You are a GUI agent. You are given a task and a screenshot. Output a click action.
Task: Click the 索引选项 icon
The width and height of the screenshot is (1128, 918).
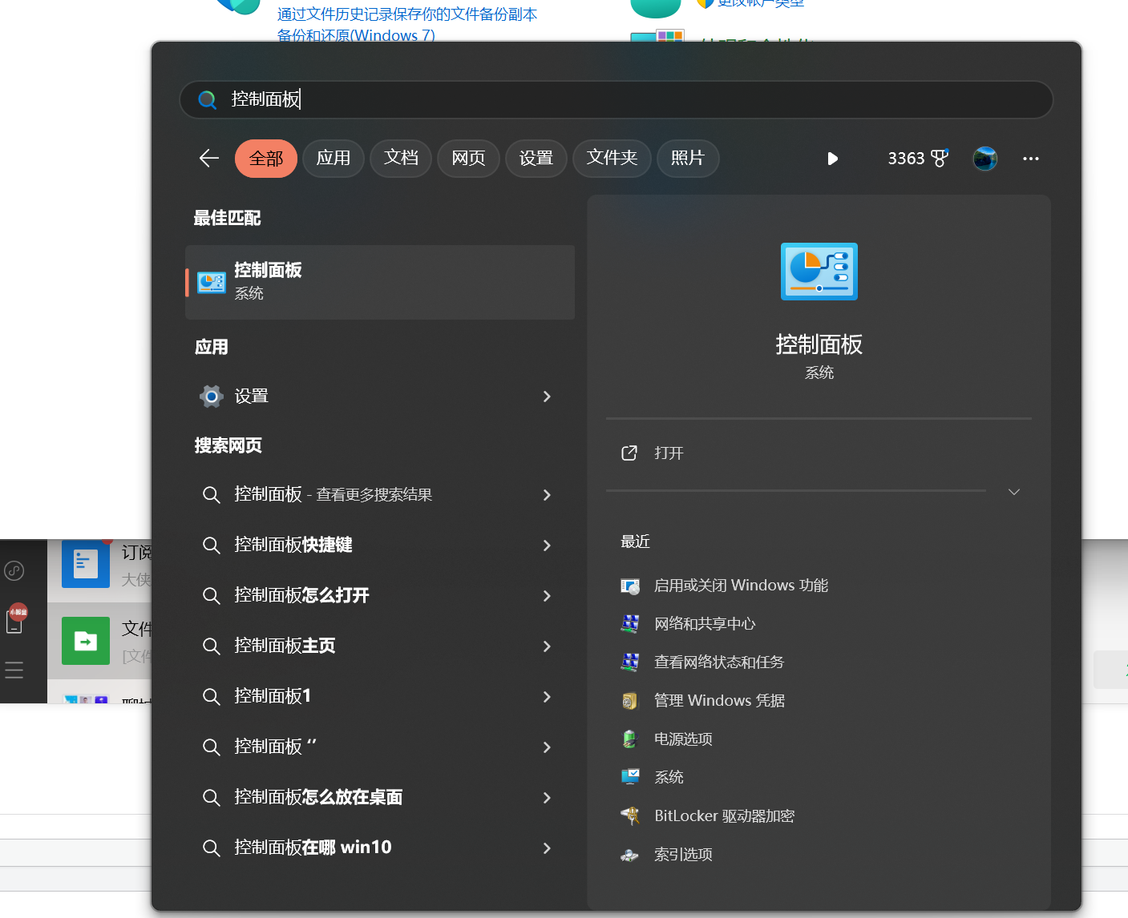tap(630, 855)
